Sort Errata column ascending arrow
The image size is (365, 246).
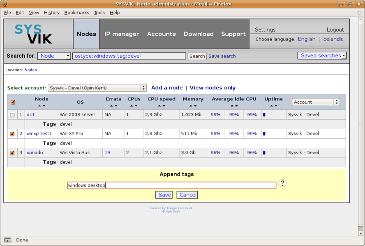(111, 106)
